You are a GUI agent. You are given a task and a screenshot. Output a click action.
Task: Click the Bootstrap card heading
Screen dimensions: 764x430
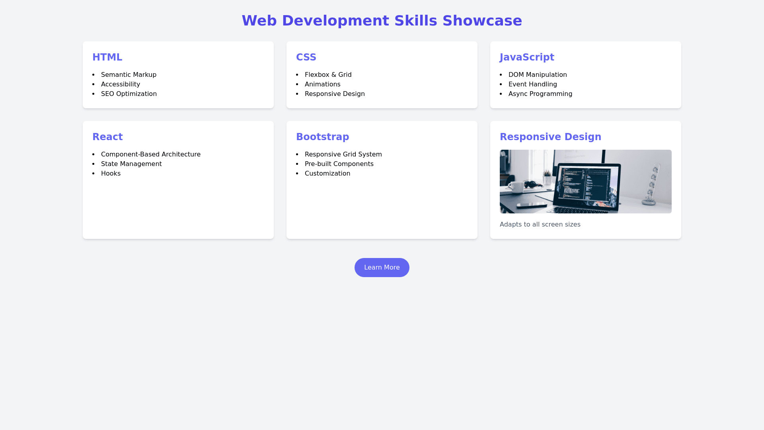(x=322, y=137)
